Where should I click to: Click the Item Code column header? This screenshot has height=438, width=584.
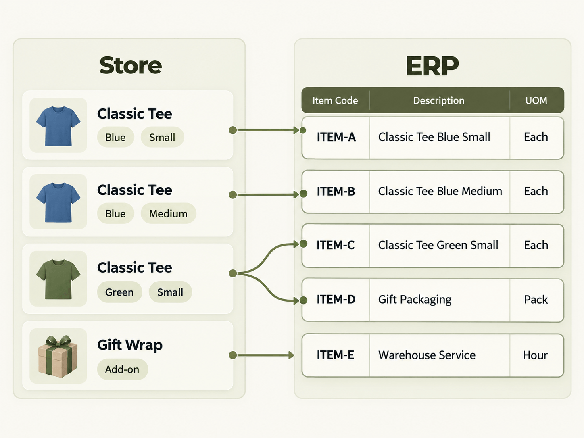click(335, 100)
